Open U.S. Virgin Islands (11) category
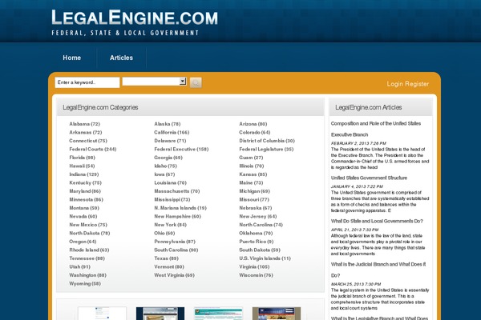The height and width of the screenshot is (320, 481). pos(265,258)
